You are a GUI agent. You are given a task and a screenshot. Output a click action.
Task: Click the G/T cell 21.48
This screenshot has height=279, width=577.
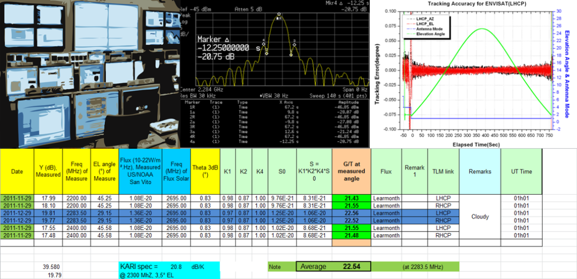coord(352,235)
